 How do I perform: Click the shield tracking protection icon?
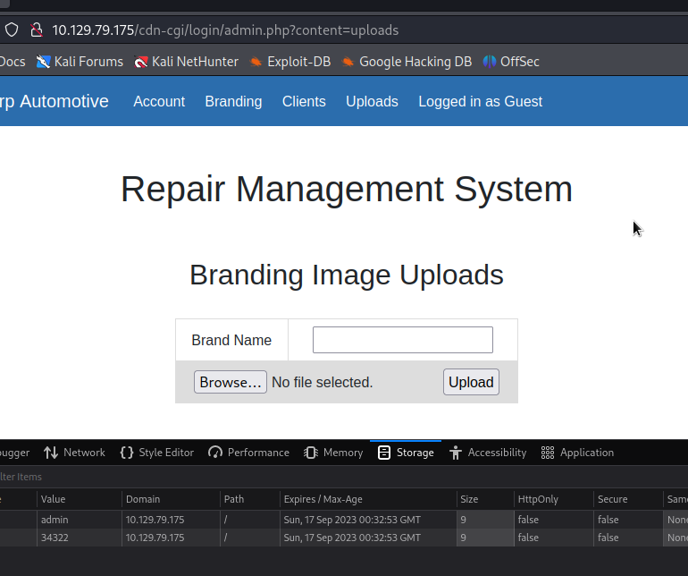12,30
